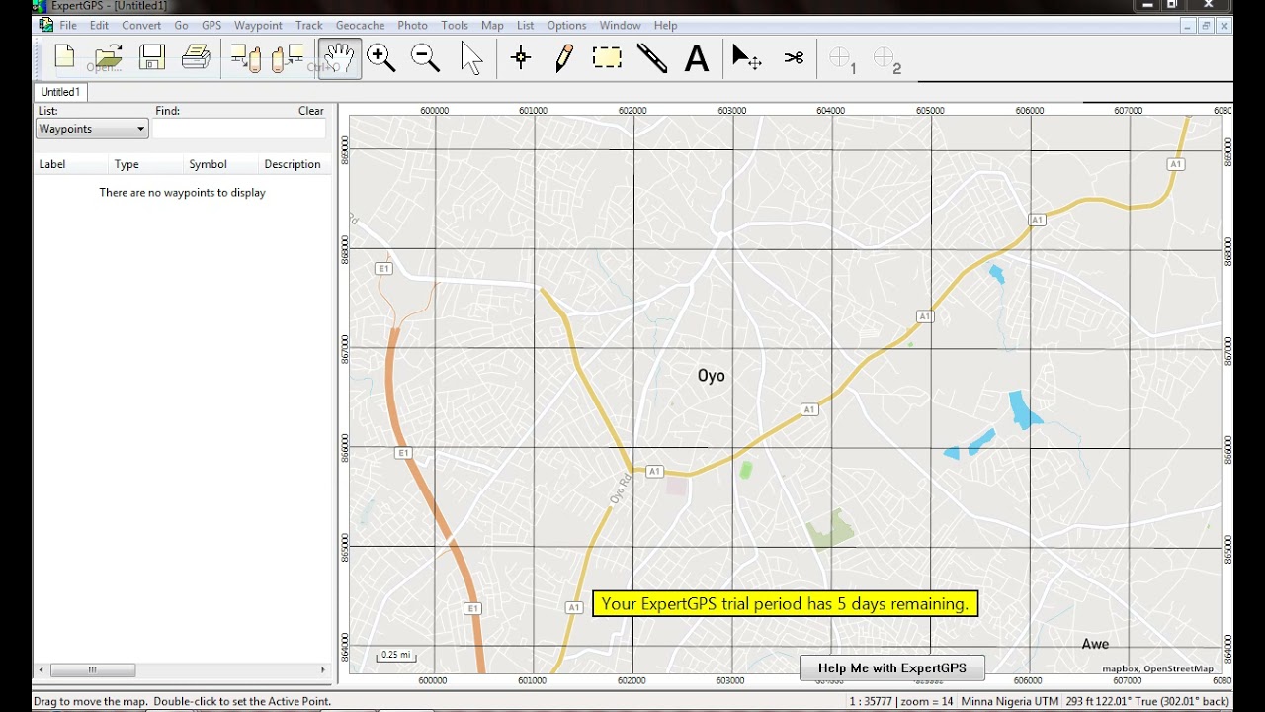The width and height of the screenshot is (1265, 712).
Task: Click the Clear link
Action: point(311,111)
